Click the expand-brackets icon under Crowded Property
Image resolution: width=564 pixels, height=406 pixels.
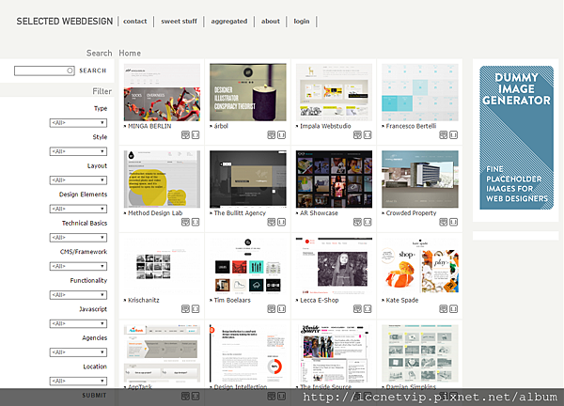click(x=453, y=222)
